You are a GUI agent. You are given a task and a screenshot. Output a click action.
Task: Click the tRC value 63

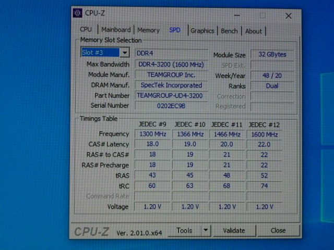point(190,186)
